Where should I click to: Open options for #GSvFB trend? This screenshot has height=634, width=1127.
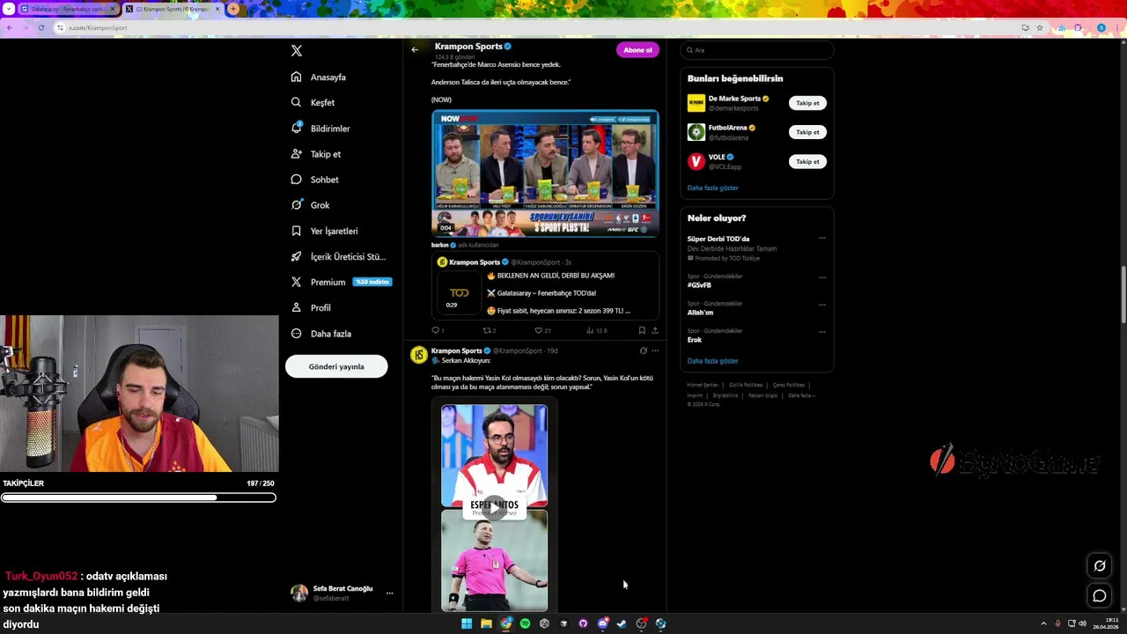tap(822, 277)
